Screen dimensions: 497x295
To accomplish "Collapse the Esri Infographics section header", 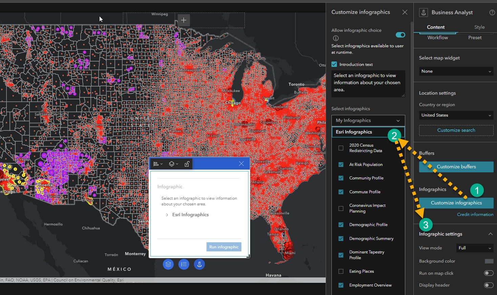I will point(368,132).
